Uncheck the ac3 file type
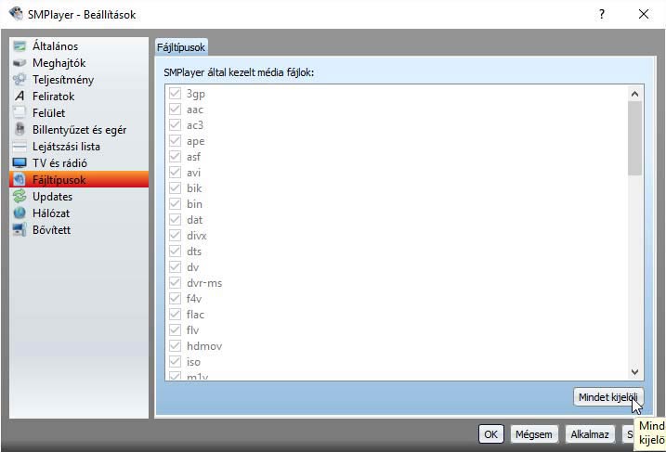This screenshot has height=452, width=666. coord(175,124)
